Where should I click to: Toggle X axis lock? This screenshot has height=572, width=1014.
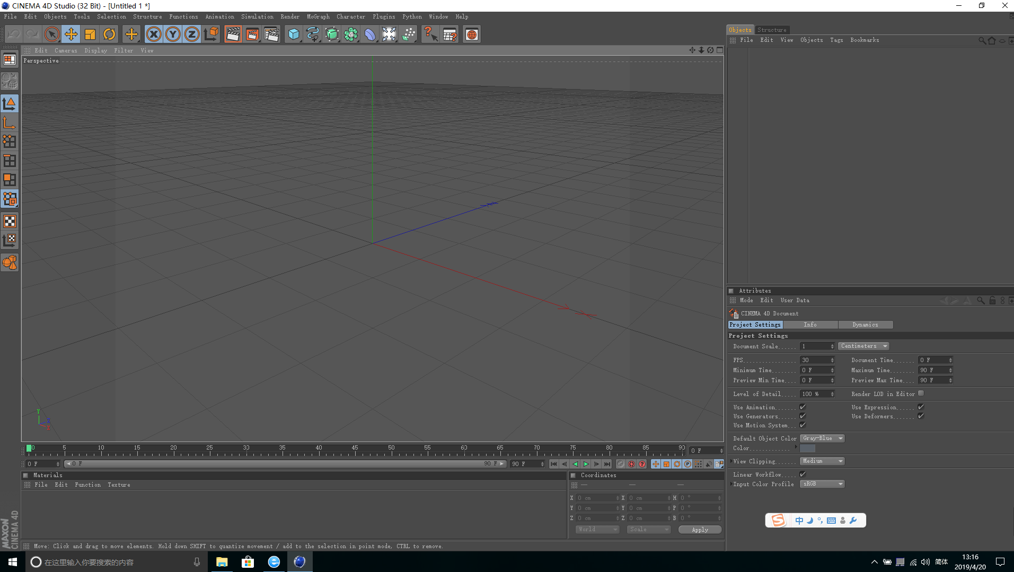click(154, 34)
